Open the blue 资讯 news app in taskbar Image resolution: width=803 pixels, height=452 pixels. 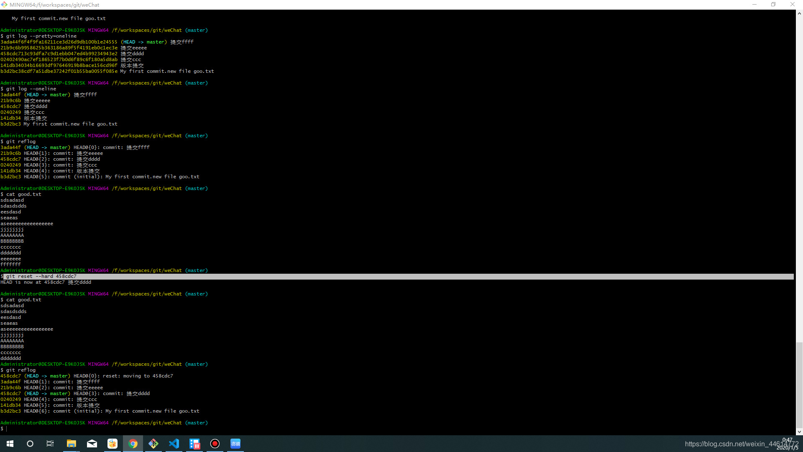(235, 444)
